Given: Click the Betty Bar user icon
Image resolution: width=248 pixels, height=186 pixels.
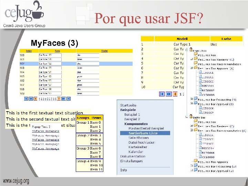Looking at the screenshot, I should pos(191,116).
